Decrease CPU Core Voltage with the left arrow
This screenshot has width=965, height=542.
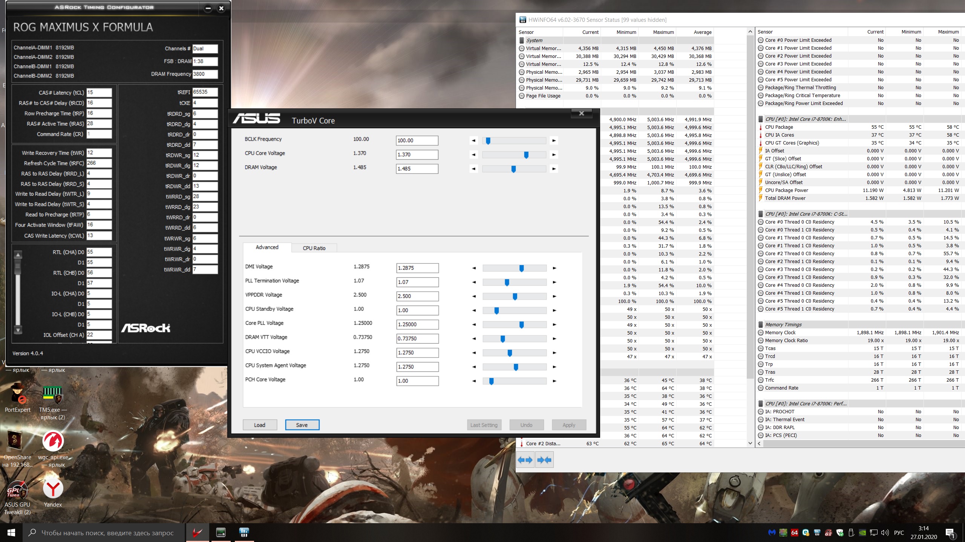[473, 155]
